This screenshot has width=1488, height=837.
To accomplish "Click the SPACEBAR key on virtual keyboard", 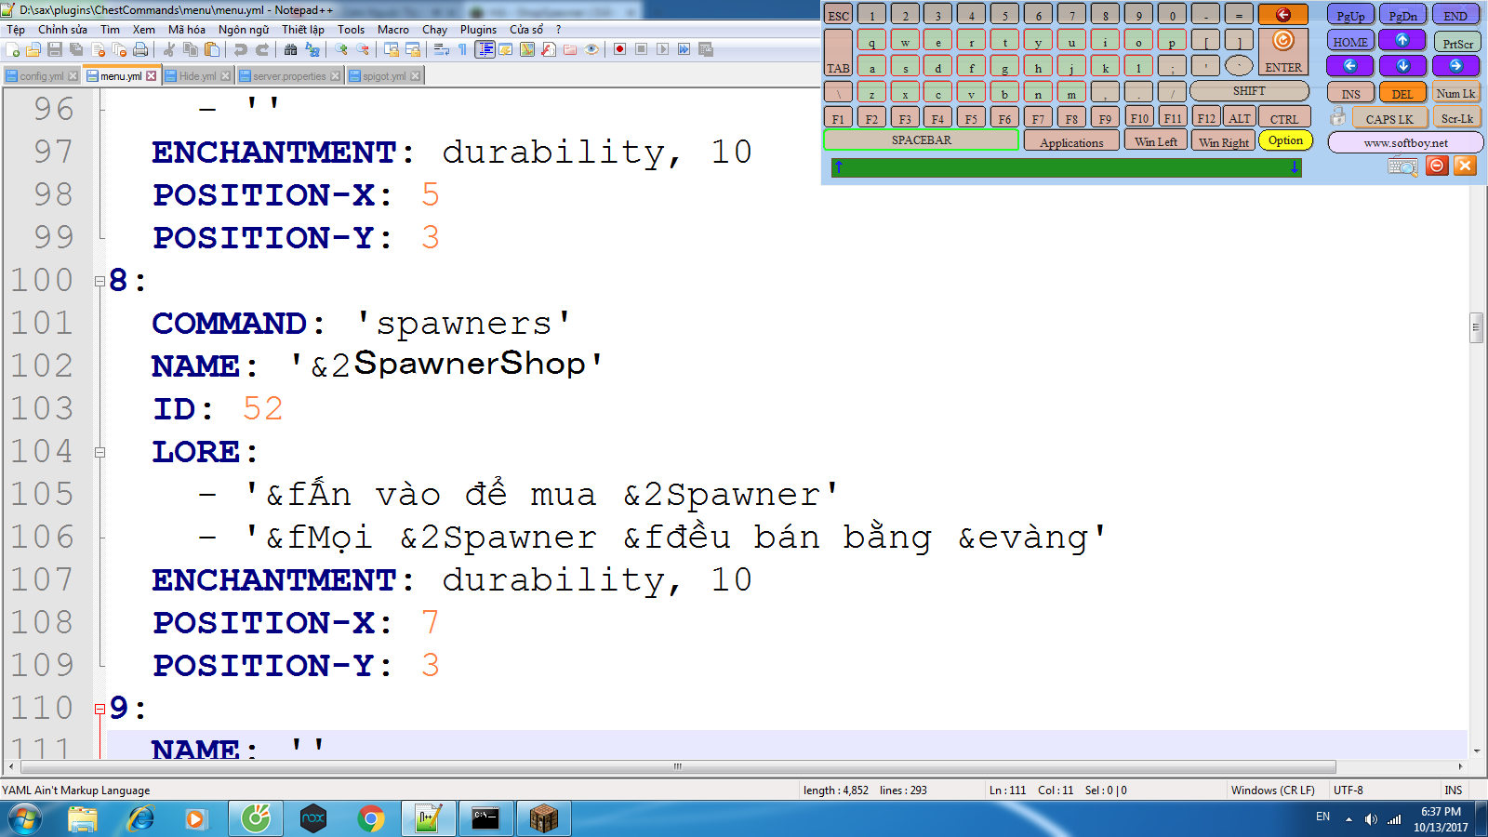I will 921,140.
